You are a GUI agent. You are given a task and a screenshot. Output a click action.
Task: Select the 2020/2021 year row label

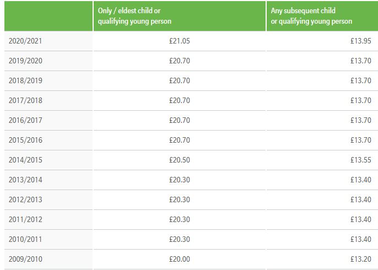click(25, 41)
